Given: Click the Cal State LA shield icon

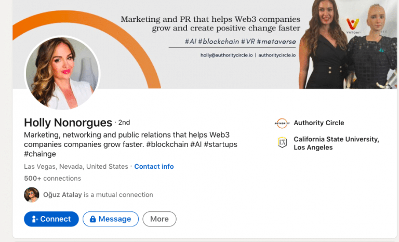Looking at the screenshot, I should (282, 142).
